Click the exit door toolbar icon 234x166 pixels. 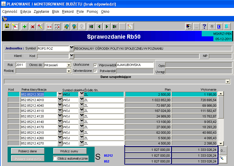227,26
